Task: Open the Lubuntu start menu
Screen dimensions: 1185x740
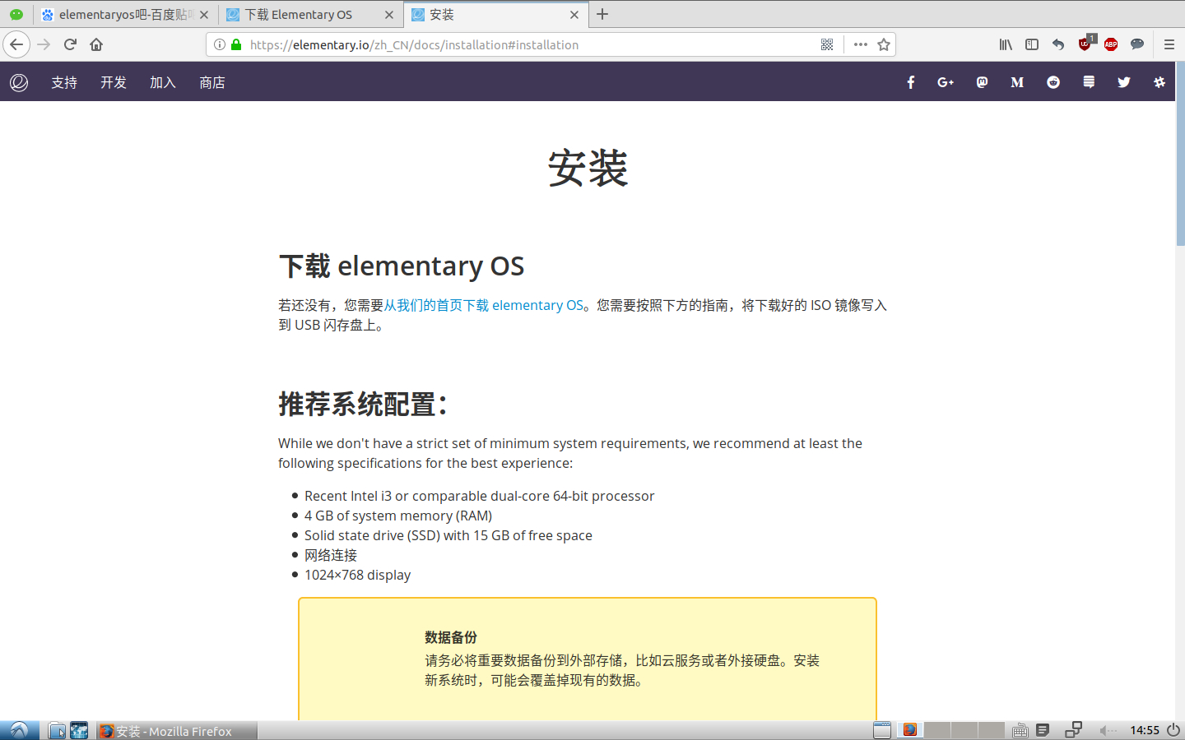Action: click(x=19, y=730)
